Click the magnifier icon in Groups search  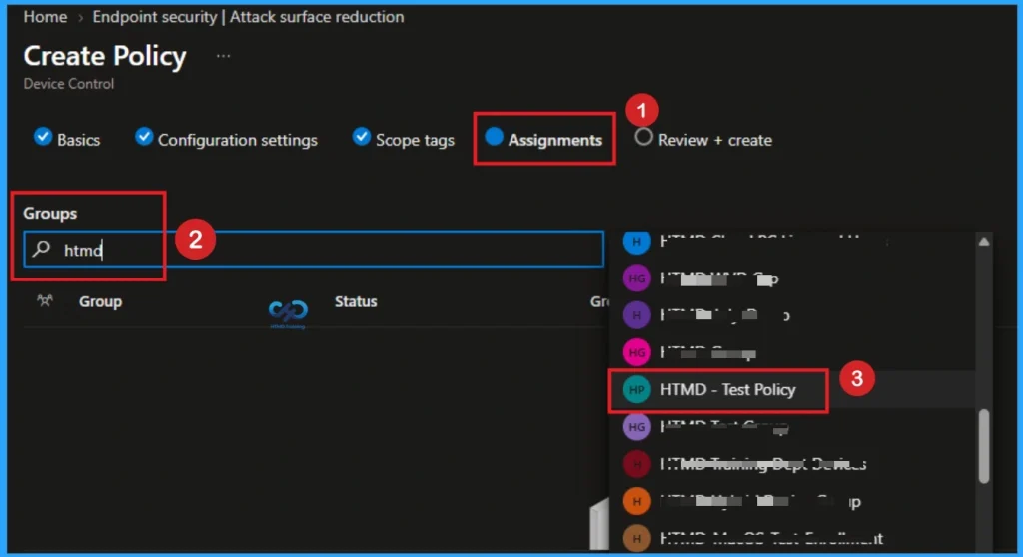(42, 249)
